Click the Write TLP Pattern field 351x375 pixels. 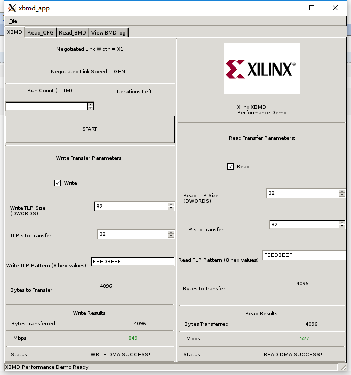coord(133,262)
